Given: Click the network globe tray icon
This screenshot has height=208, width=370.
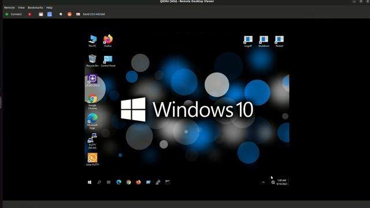Looking at the screenshot, I should click(x=273, y=183).
